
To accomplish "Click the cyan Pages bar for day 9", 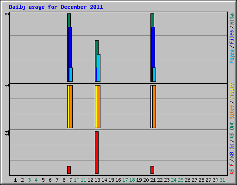I will pos(71,74).
